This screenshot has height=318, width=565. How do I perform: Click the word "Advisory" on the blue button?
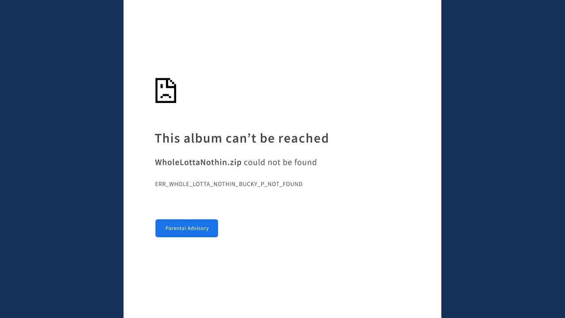tap(198, 228)
